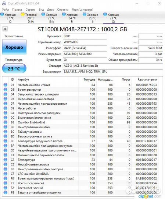Image resolution: width=165 pixels, height=199 pixels.
Task: Click the 5400 RPM rotation speed field
Action: [x=151, y=48]
